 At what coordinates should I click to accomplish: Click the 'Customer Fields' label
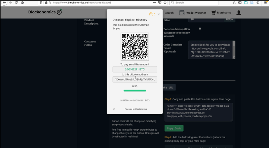tap(90, 43)
